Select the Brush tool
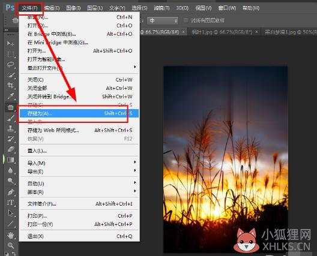Image resolution: width=317 pixels, height=256 pixels. tap(11, 118)
